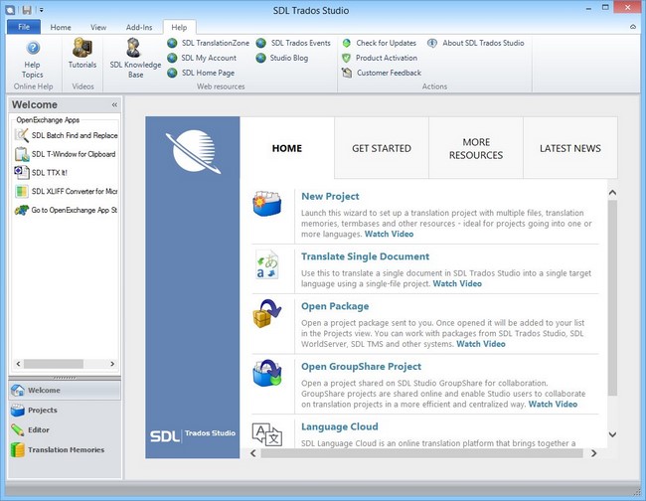The image size is (646, 501).
Task: Switch to Translation Memories view
Action: [x=65, y=449]
